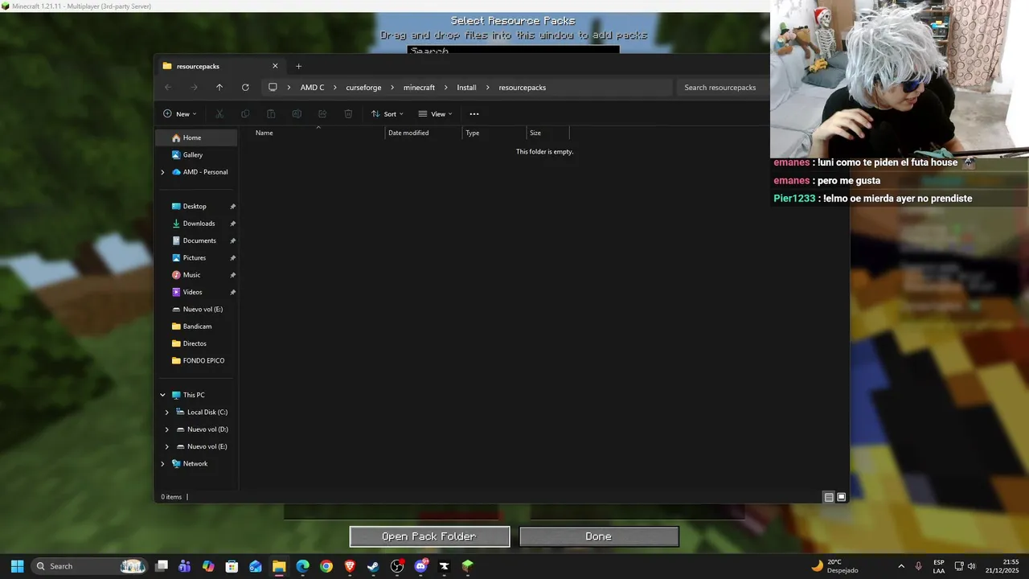This screenshot has width=1029, height=579.
Task: Expand AMD - Personal in sidebar
Action: click(162, 172)
